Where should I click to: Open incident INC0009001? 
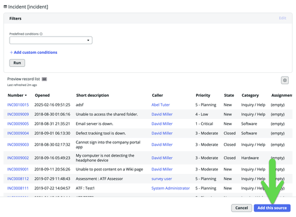(18, 169)
